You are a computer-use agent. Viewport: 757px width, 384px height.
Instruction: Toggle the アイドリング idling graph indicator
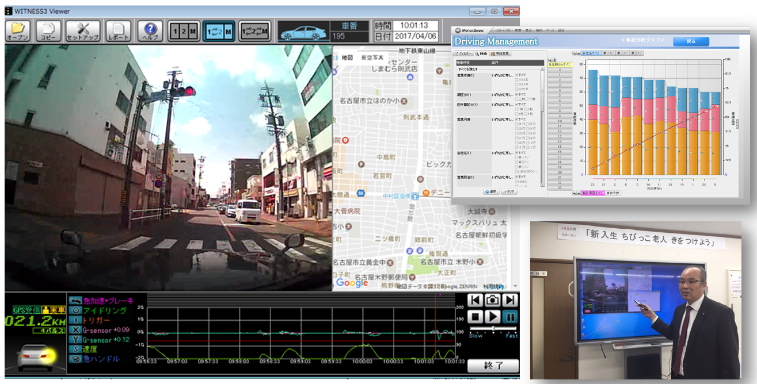pos(76,310)
